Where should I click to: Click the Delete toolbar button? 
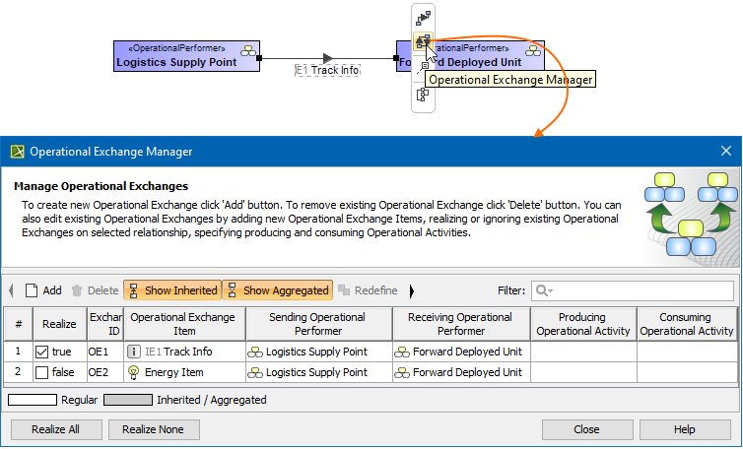(95, 290)
